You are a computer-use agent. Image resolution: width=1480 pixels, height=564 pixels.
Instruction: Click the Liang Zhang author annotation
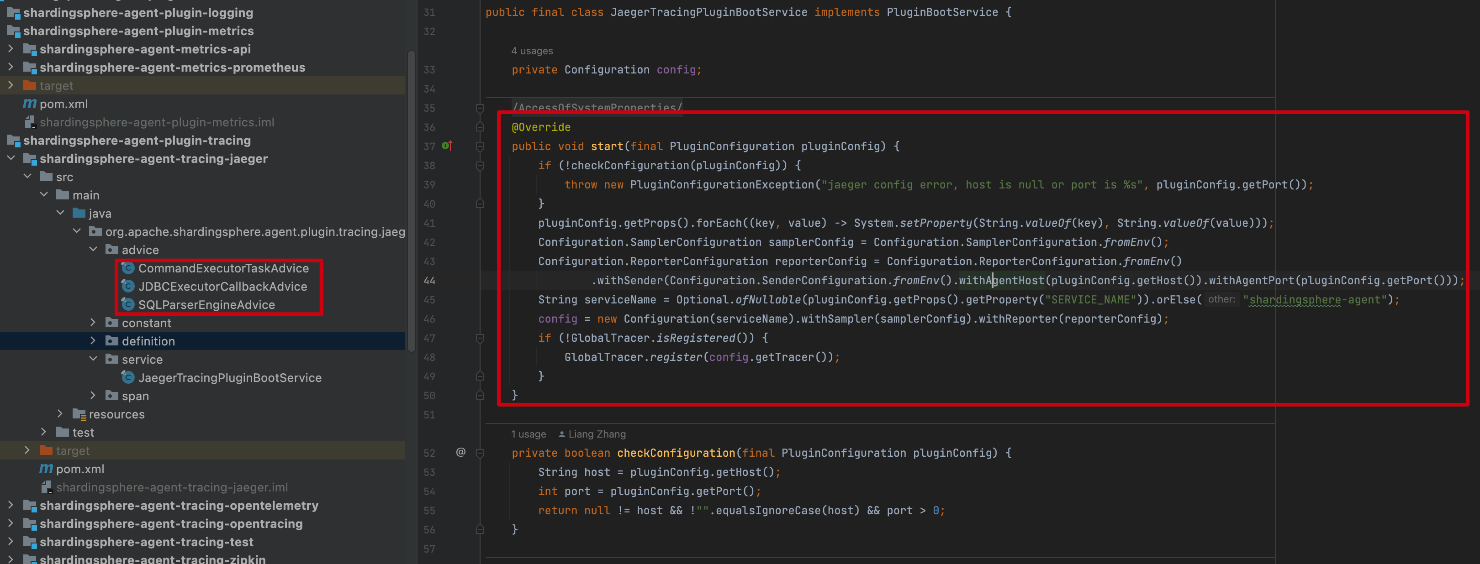[597, 434]
